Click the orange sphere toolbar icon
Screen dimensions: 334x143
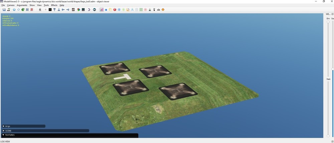(163, 10)
